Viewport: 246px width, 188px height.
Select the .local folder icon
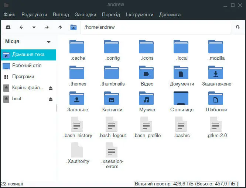point(181,47)
